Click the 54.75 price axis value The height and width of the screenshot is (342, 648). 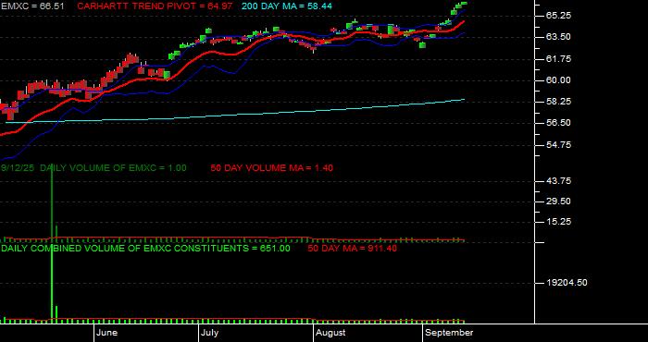[559, 145]
